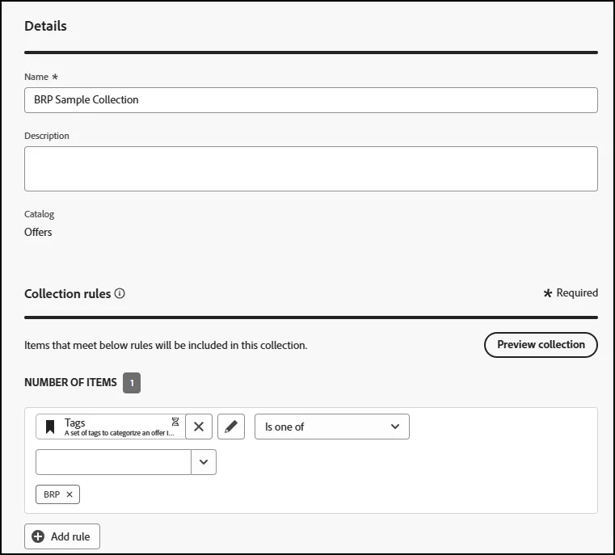
Task: Click the 'Catalog' label
Action: [40, 214]
